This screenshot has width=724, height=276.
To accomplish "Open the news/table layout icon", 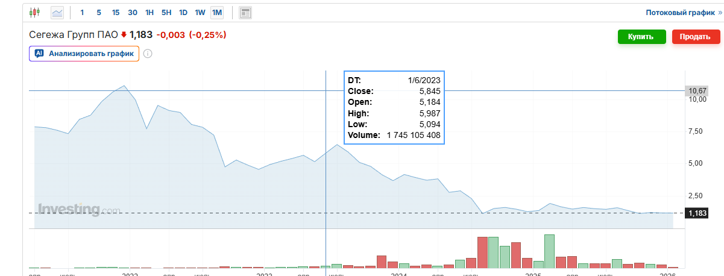I will [x=245, y=12].
